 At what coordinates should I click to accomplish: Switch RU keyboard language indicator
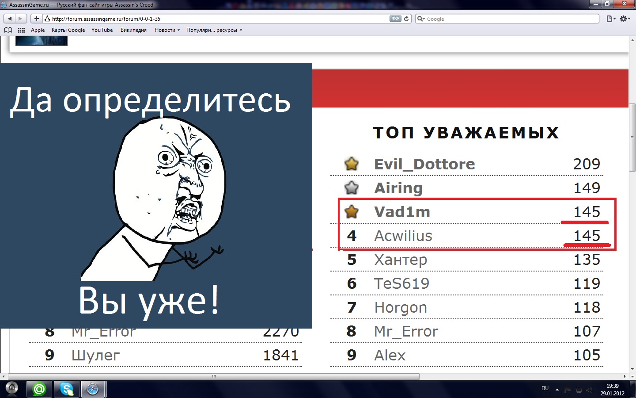(x=545, y=388)
